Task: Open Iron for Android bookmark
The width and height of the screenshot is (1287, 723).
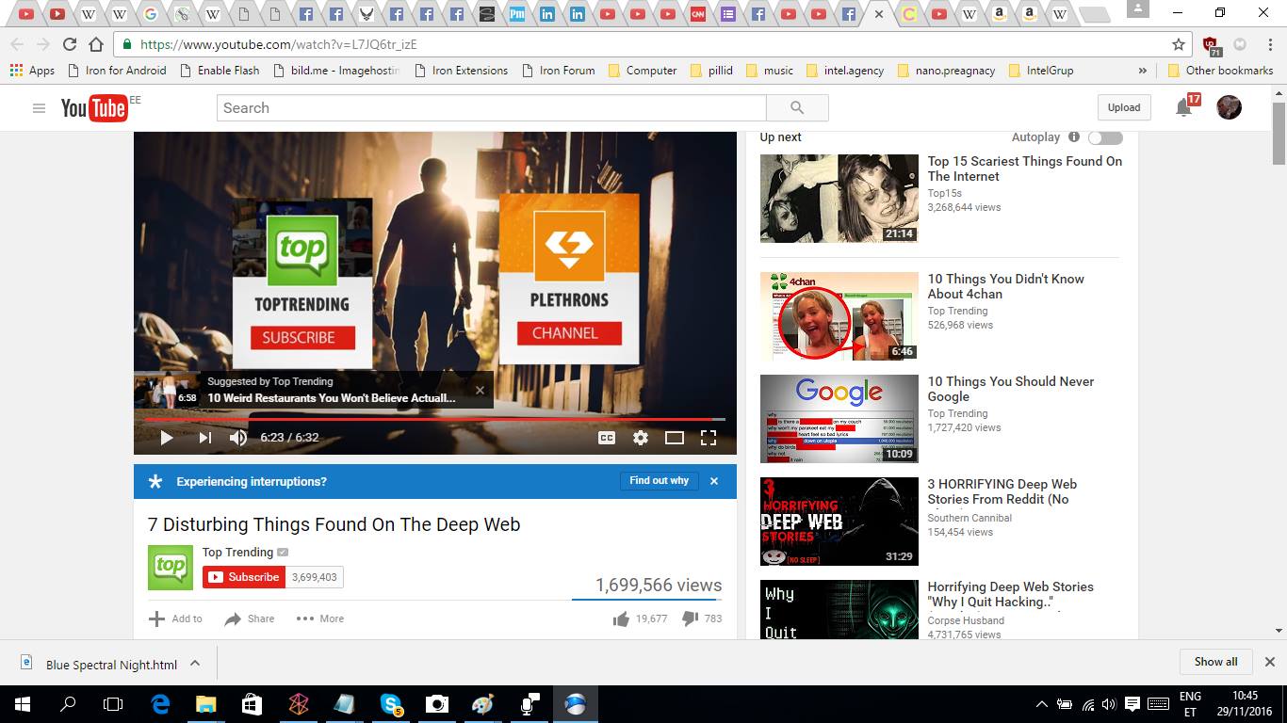Action: tap(116, 71)
